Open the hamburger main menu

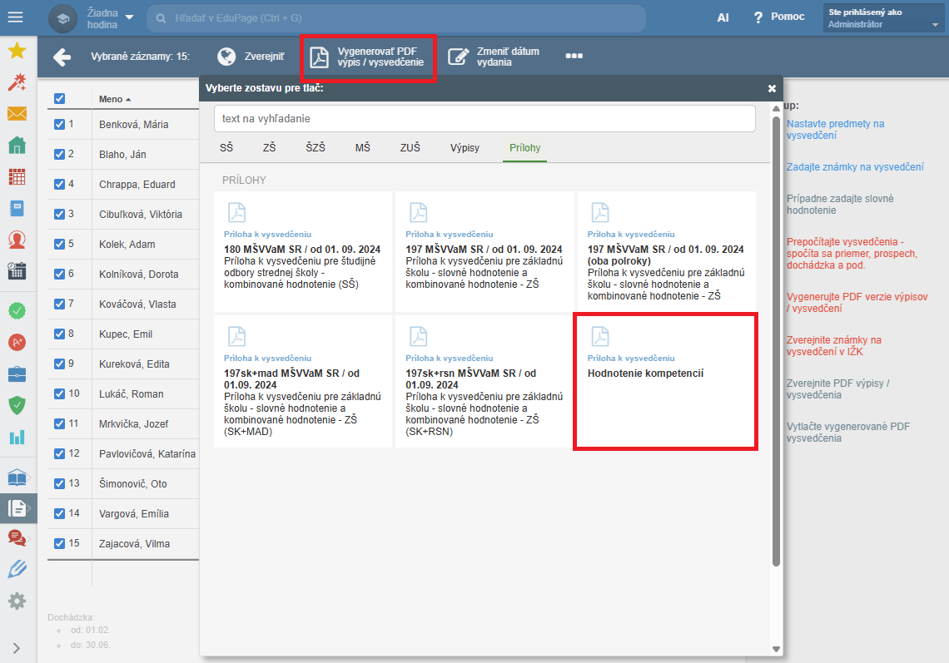pyautogui.click(x=15, y=17)
